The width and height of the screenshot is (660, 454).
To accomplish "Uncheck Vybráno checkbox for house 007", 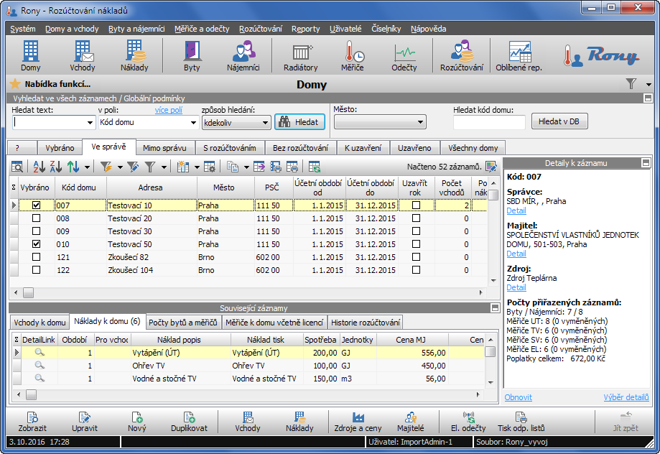I will pos(36,205).
